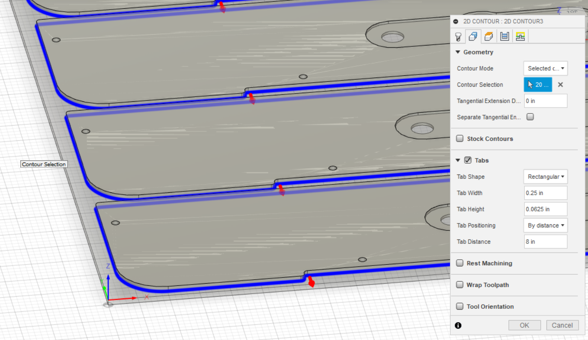Screen dimensions: 588x340
Task: Open the Contour Mode dropdown
Action: pos(545,68)
